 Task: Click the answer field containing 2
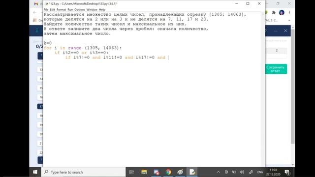[x=276, y=51]
